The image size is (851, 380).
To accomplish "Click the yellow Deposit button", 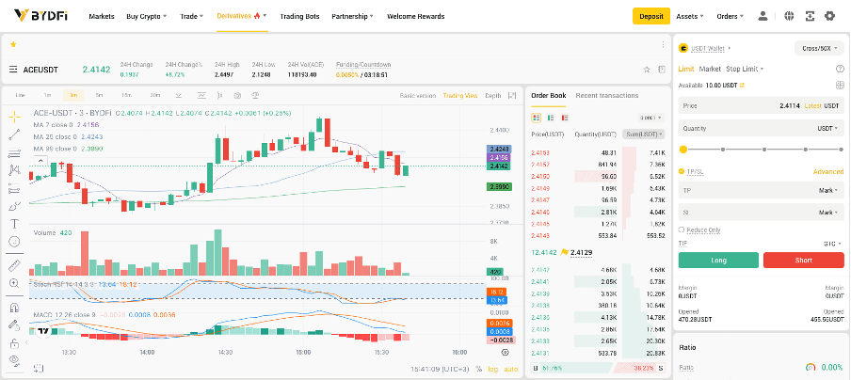I will (x=650, y=16).
